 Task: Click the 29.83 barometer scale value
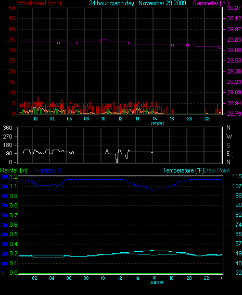coord(234,40)
